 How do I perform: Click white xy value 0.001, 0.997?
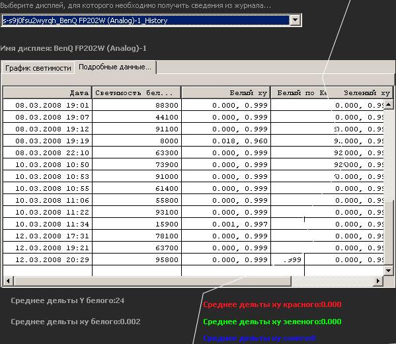coord(240,224)
